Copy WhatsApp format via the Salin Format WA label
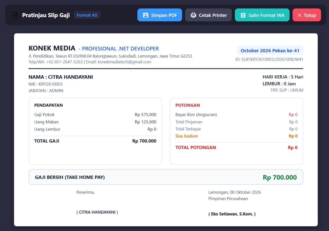The width and height of the screenshot is (329, 231). tap(266, 15)
